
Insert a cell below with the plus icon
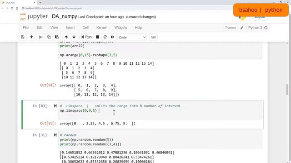31,37
